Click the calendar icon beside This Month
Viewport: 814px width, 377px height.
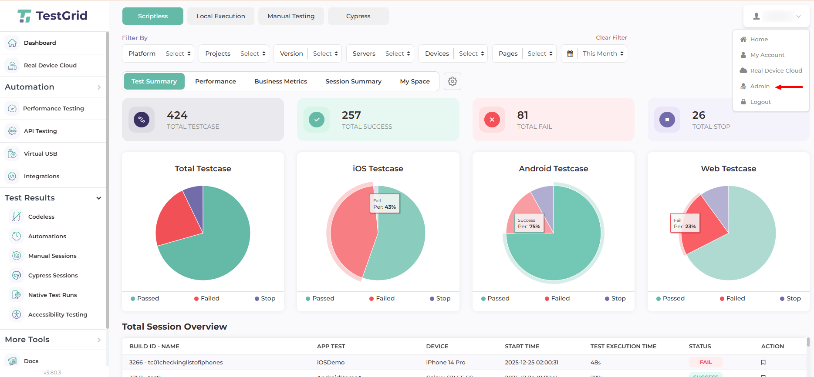(570, 53)
